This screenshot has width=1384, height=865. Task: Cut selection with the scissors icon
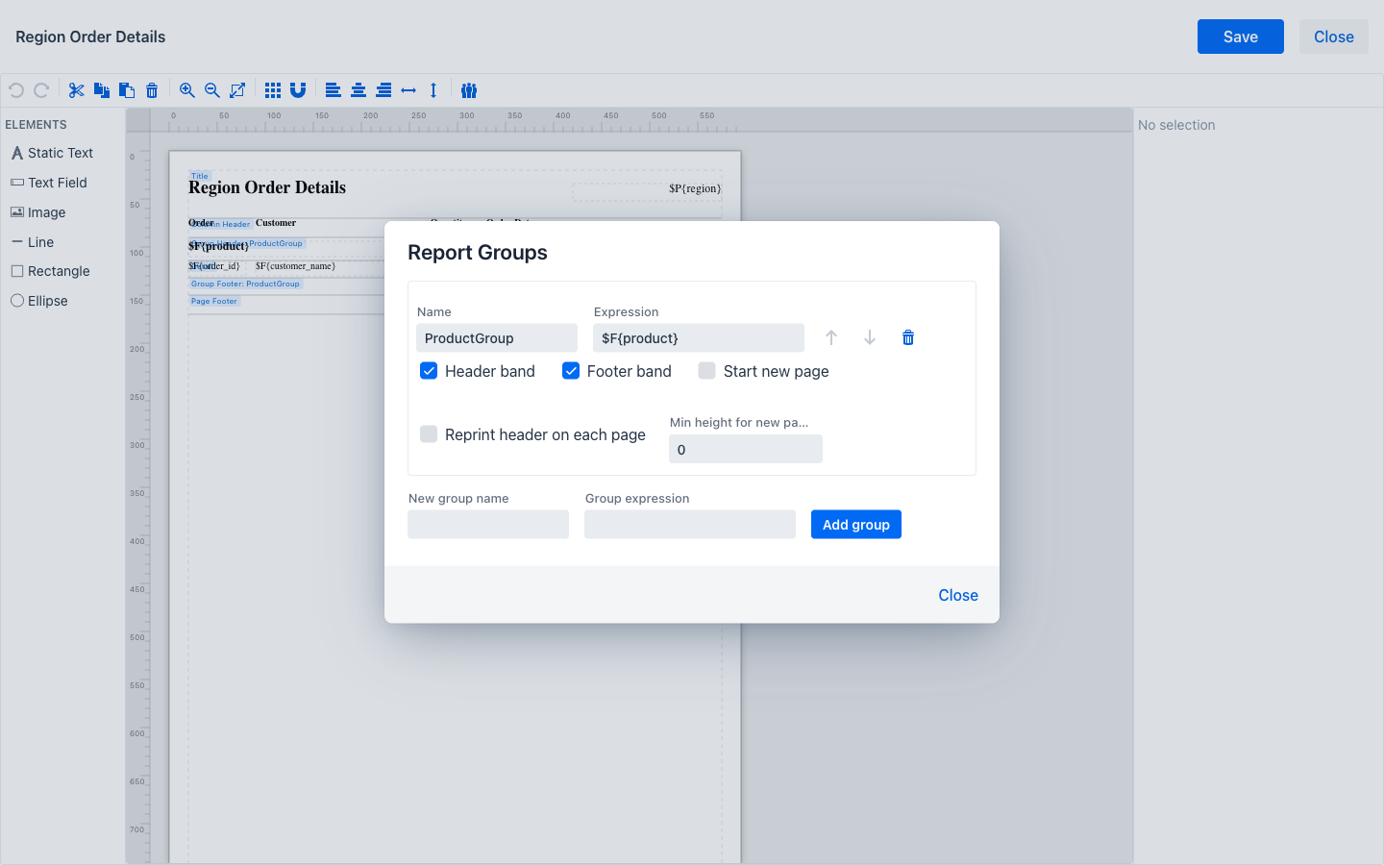pyautogui.click(x=77, y=90)
